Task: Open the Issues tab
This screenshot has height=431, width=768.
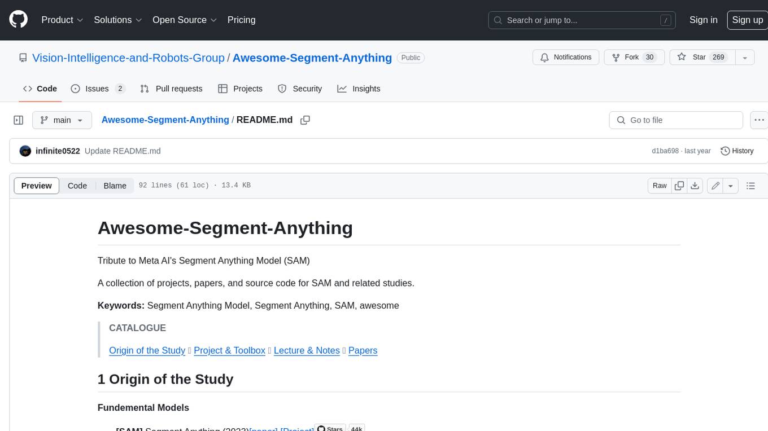Action: (x=97, y=89)
